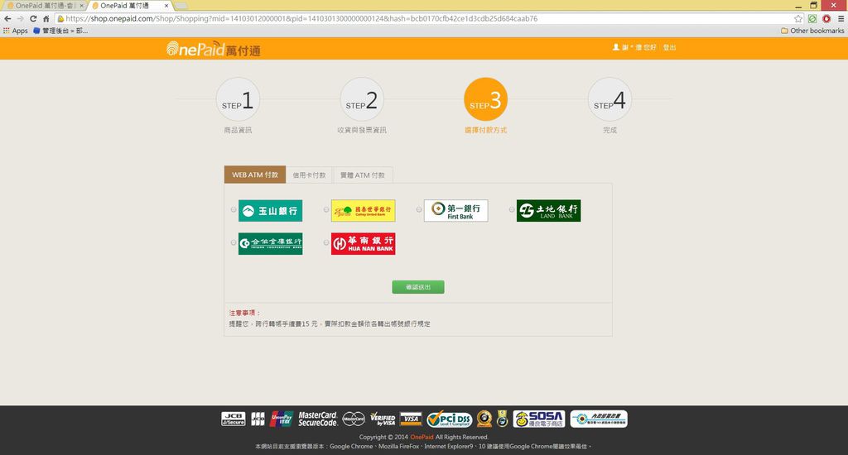Click the yellow Cathay United Bank logo
The width and height of the screenshot is (848, 455).
point(363,211)
